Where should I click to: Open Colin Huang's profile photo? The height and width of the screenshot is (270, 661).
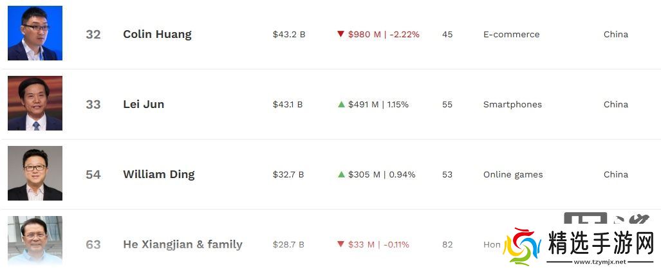35,33
